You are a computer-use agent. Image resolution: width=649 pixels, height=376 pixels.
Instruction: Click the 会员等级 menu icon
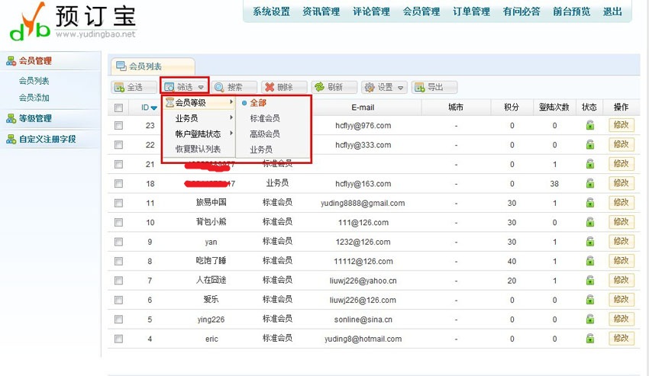[x=170, y=103]
